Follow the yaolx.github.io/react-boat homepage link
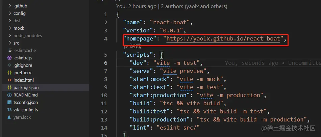This screenshot has width=321, height=137. click(223, 39)
